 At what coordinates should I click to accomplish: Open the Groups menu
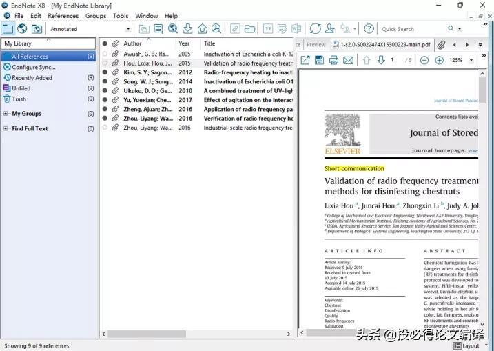pos(96,16)
